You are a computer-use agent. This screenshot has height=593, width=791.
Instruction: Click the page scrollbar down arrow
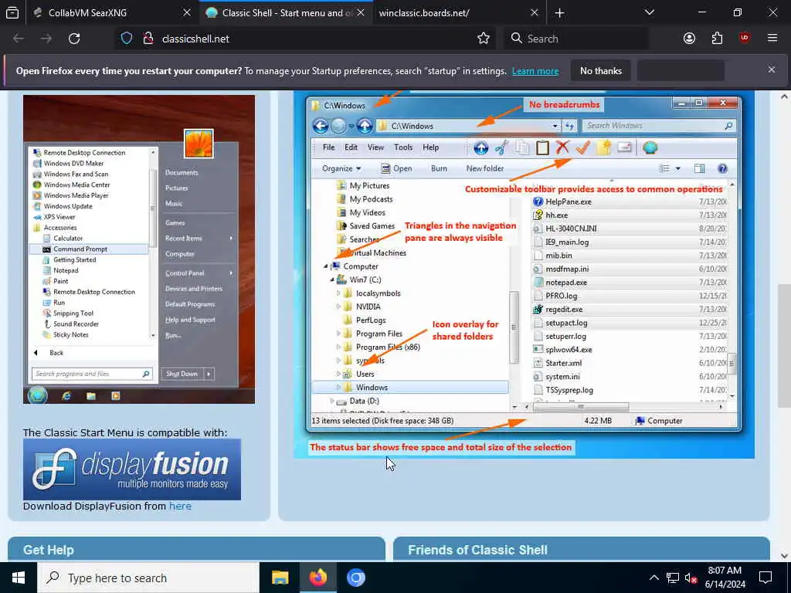click(x=784, y=556)
